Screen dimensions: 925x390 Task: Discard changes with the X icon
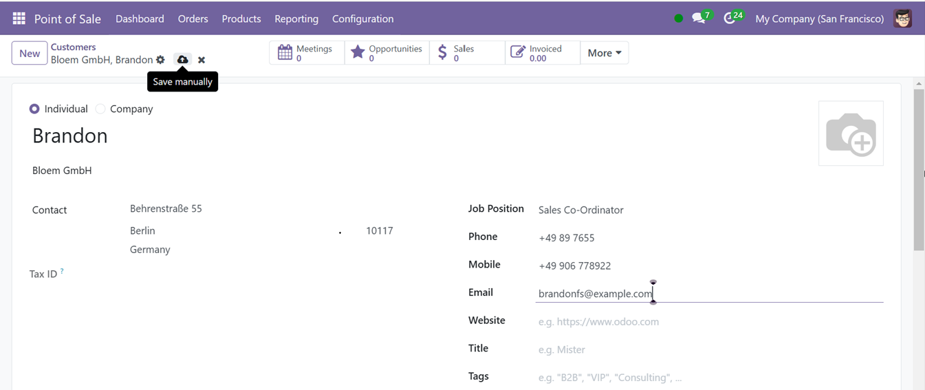[202, 60]
